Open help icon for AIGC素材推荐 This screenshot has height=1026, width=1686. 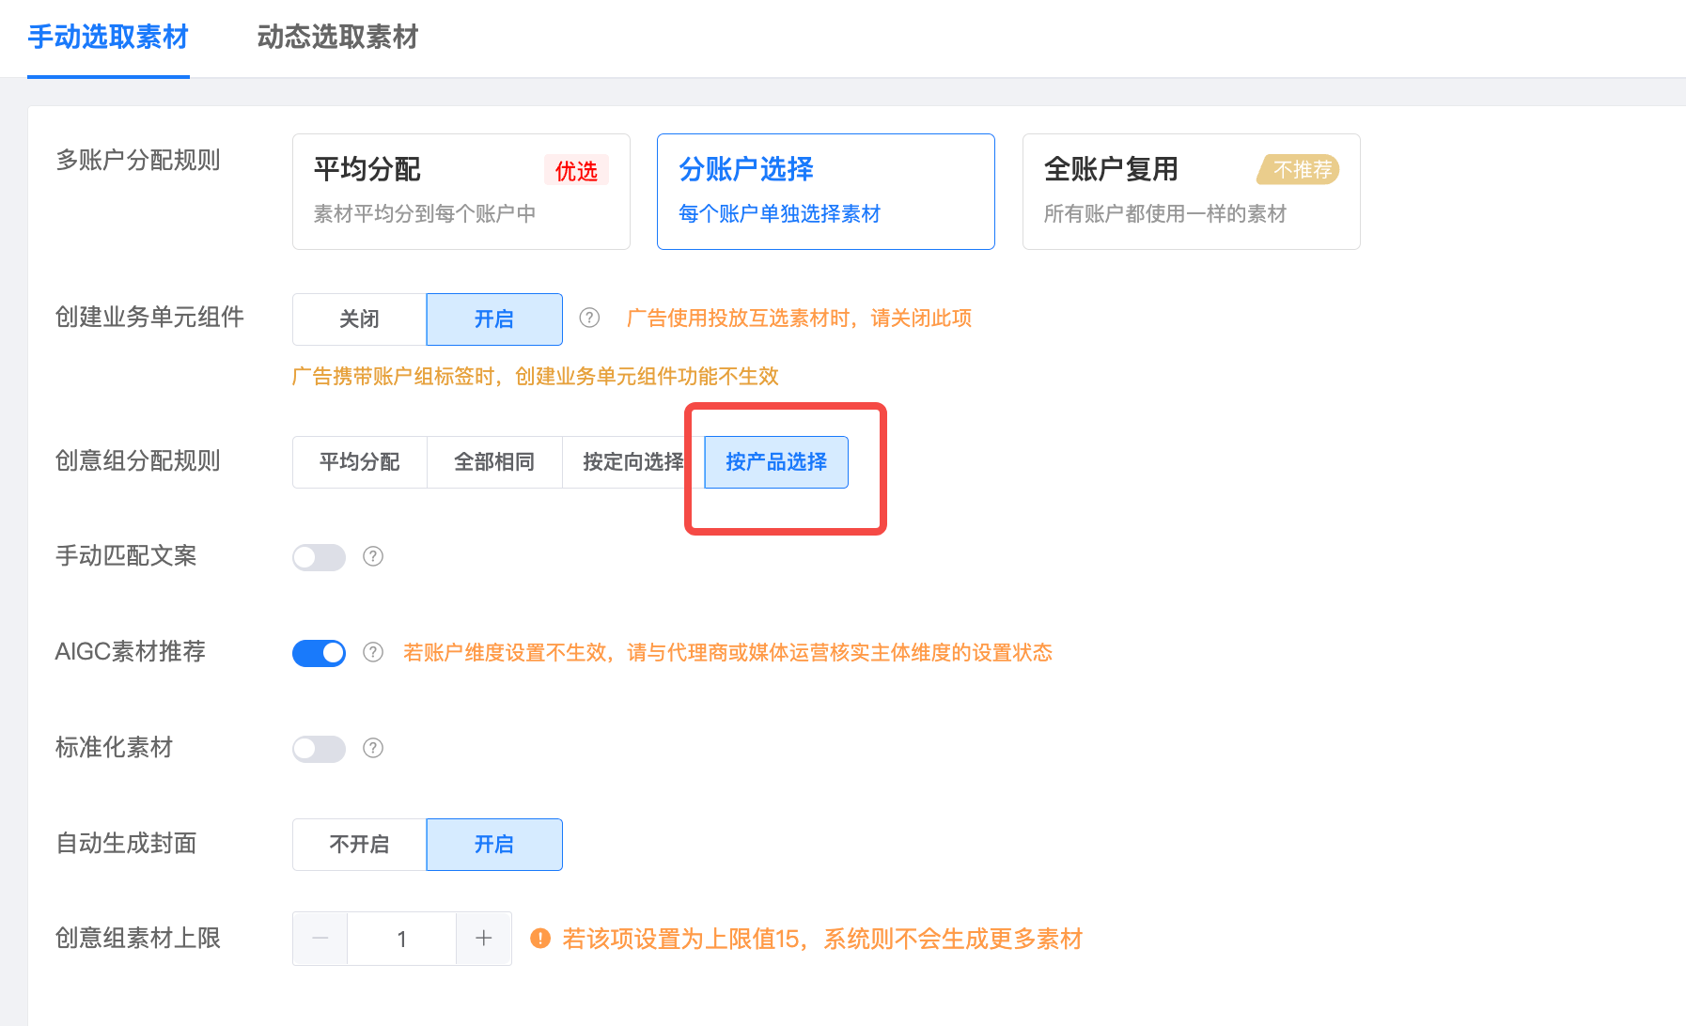pyautogui.click(x=373, y=652)
